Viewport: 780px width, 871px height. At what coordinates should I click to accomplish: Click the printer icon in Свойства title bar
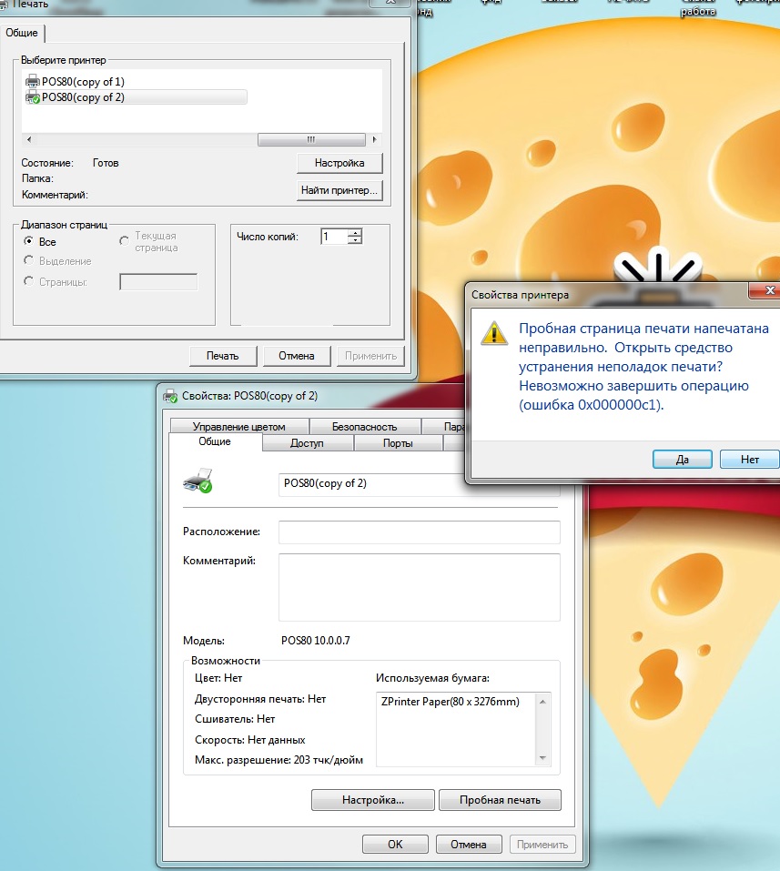170,396
